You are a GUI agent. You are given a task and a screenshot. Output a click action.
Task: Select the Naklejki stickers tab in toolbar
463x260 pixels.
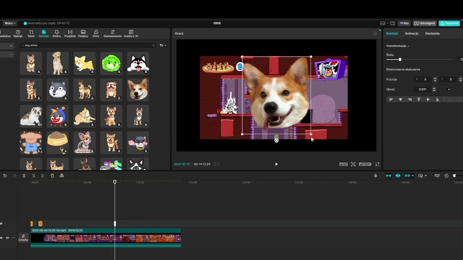coord(44,34)
